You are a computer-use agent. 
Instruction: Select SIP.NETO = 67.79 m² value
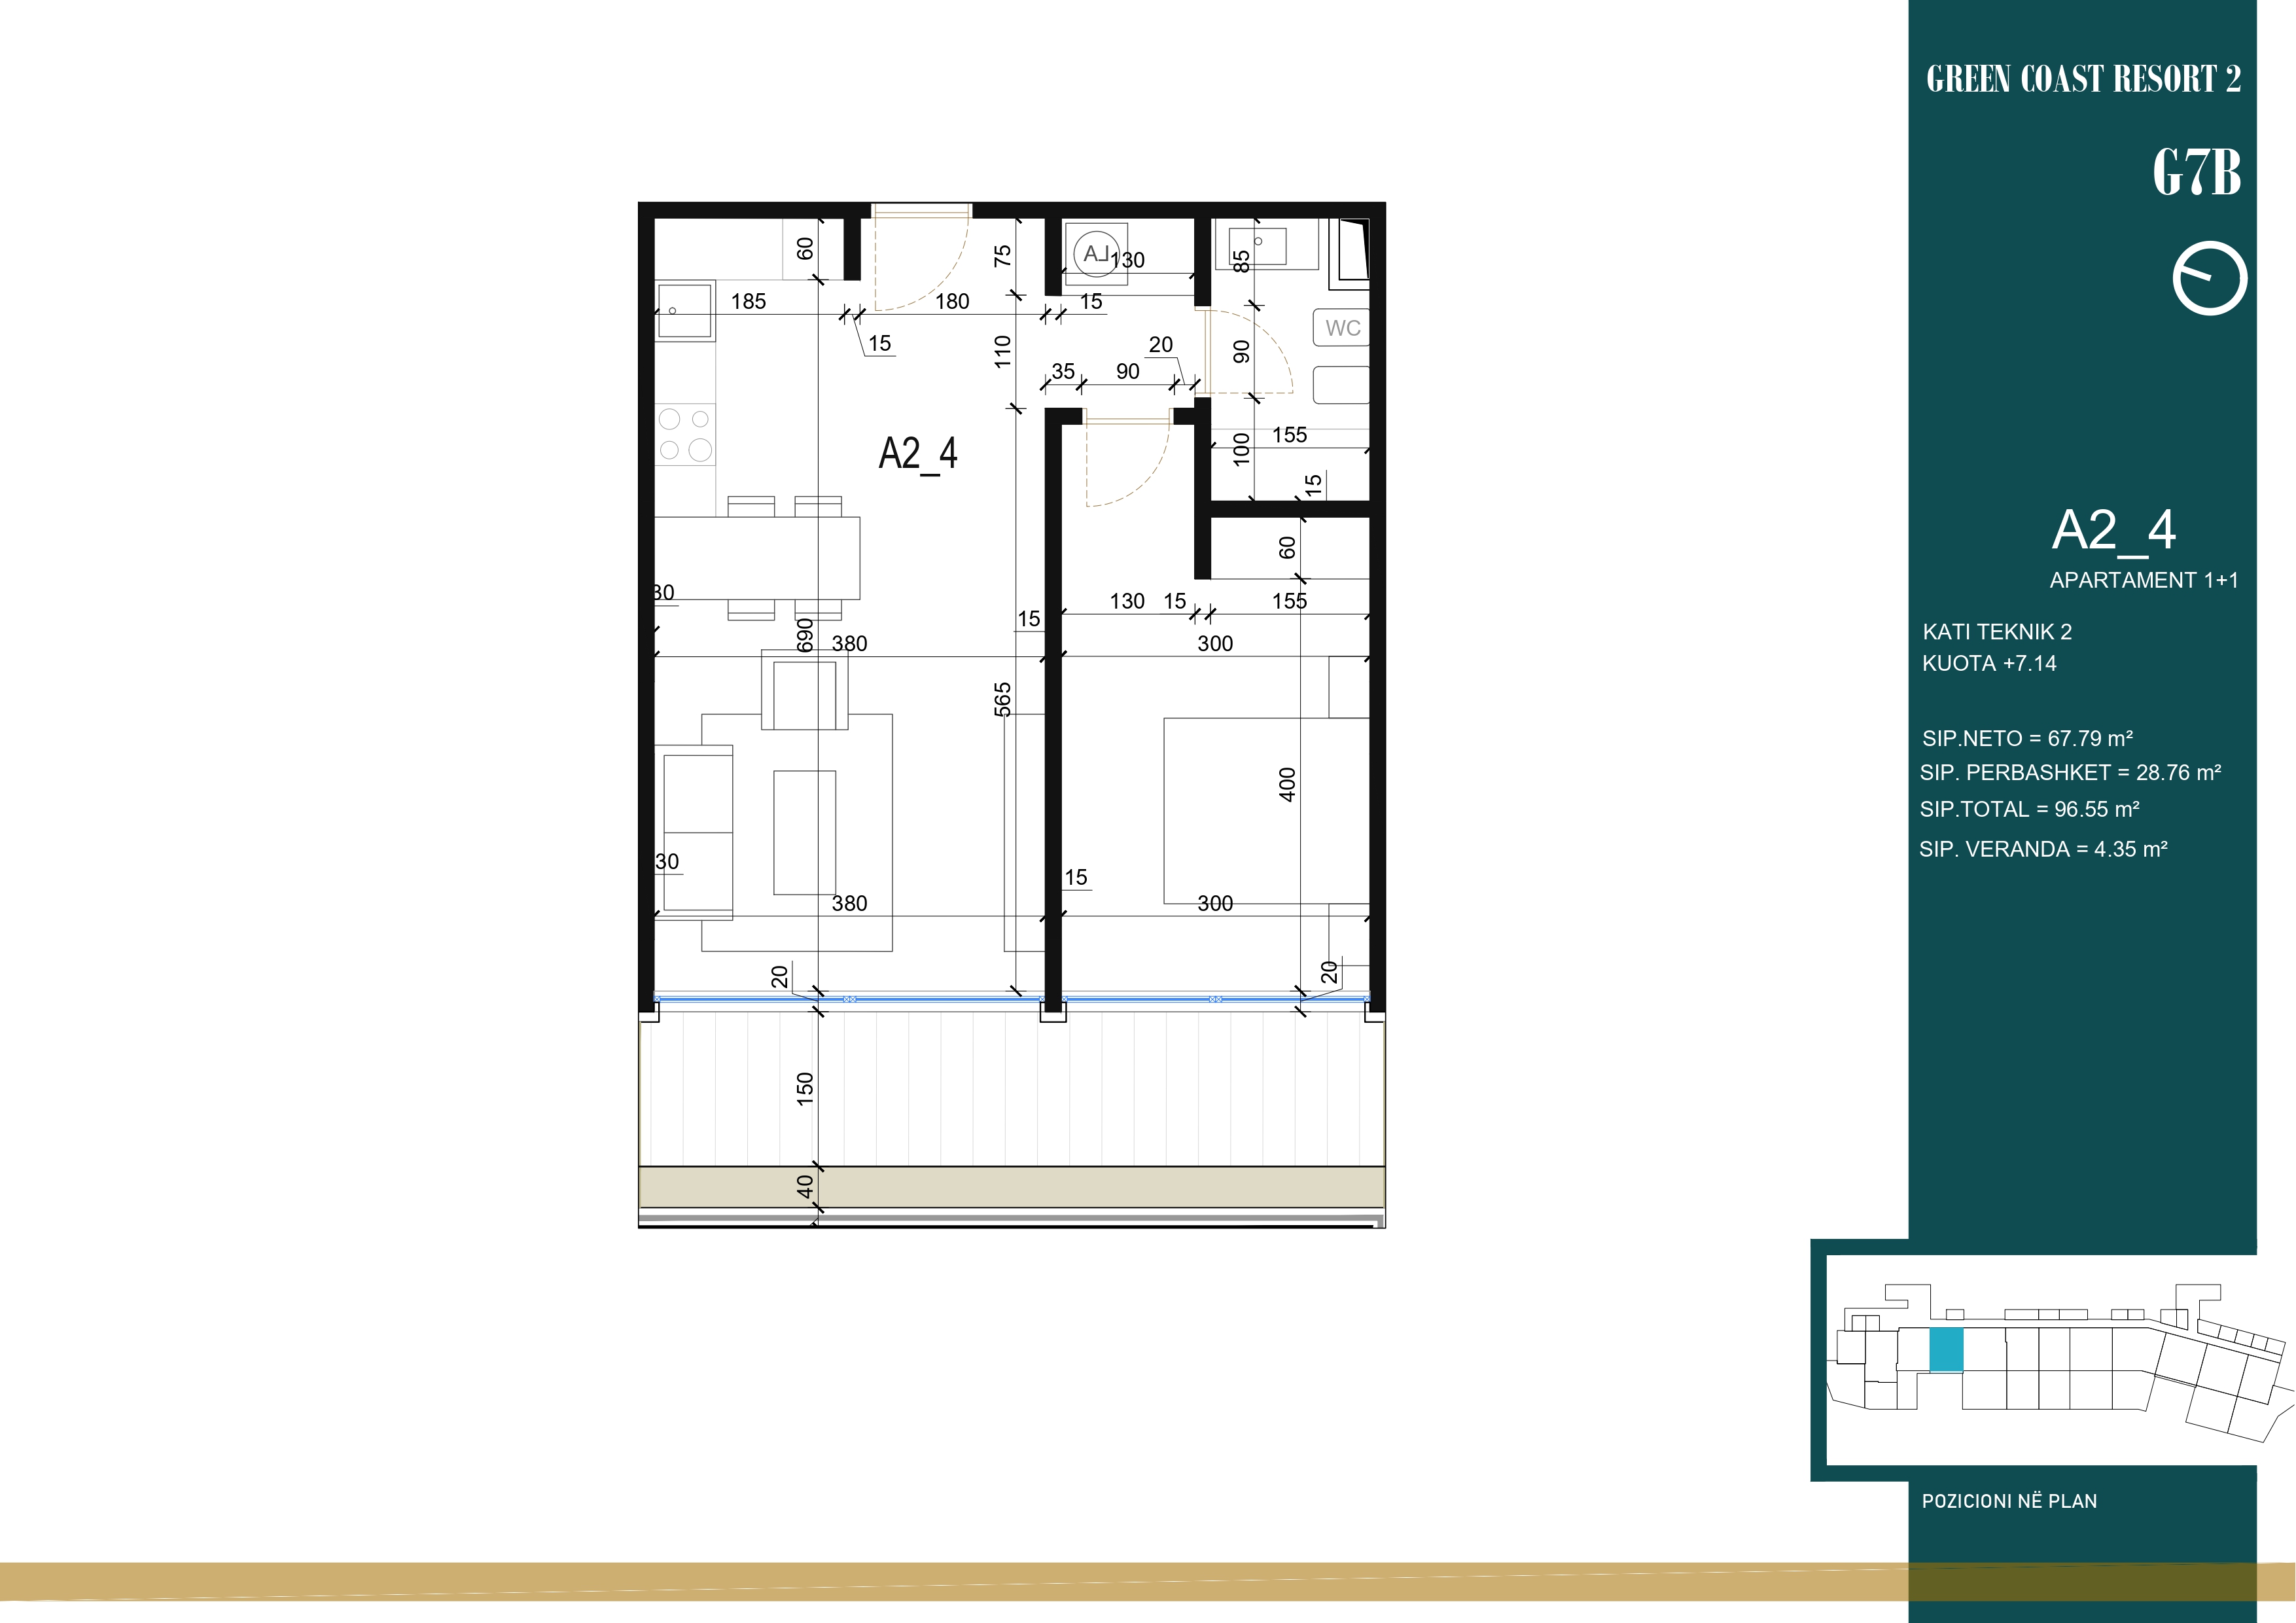[2027, 738]
